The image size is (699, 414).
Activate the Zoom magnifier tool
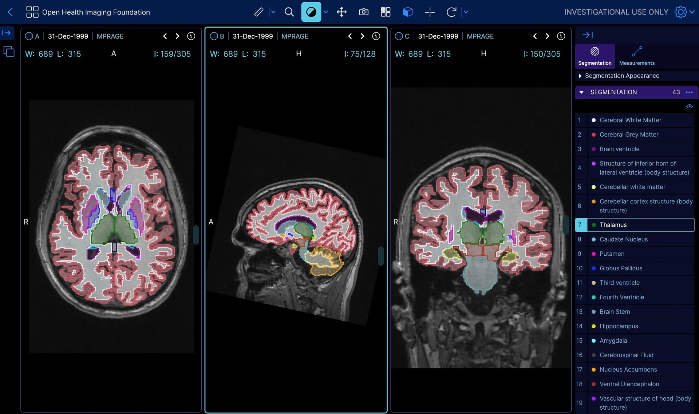click(x=289, y=12)
